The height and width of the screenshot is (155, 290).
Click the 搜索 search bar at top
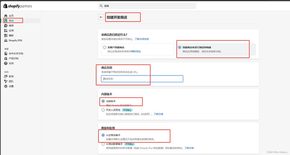(x=147, y=6)
